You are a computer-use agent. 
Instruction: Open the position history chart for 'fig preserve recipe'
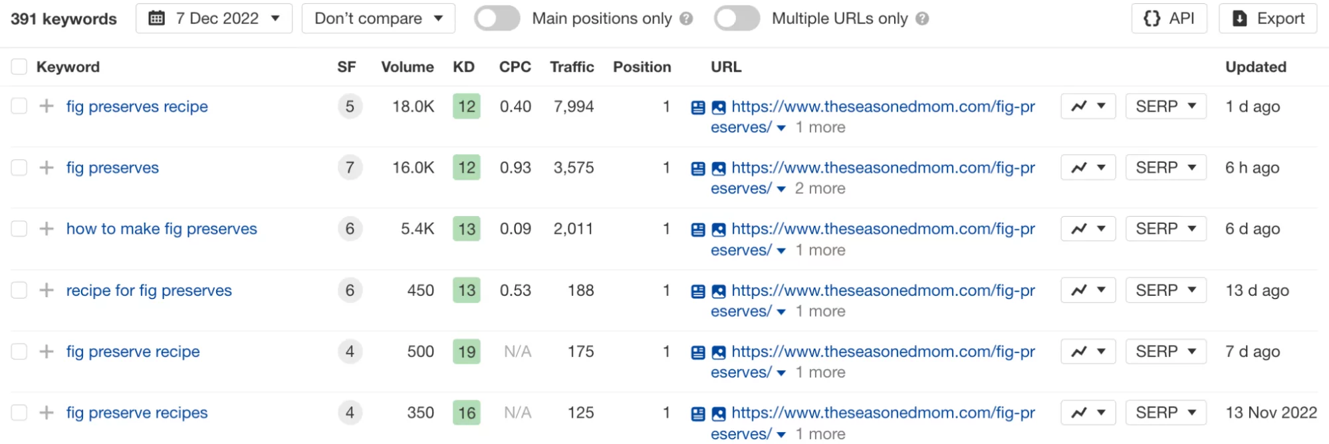click(x=1088, y=352)
